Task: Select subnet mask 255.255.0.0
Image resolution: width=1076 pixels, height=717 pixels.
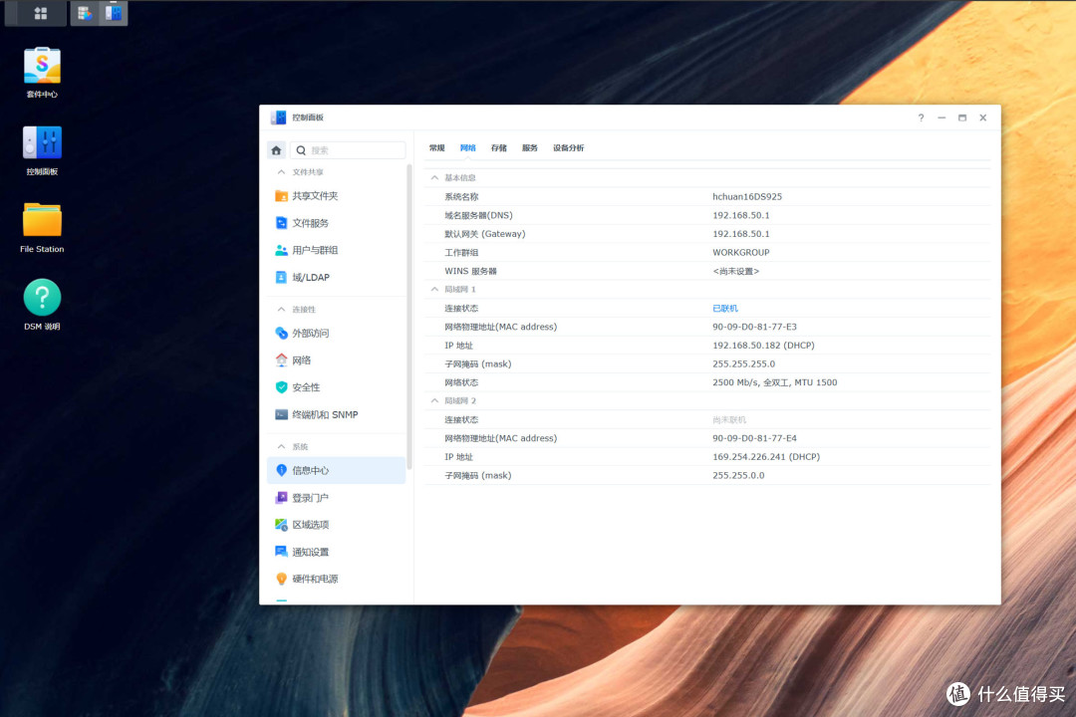Action: 738,475
